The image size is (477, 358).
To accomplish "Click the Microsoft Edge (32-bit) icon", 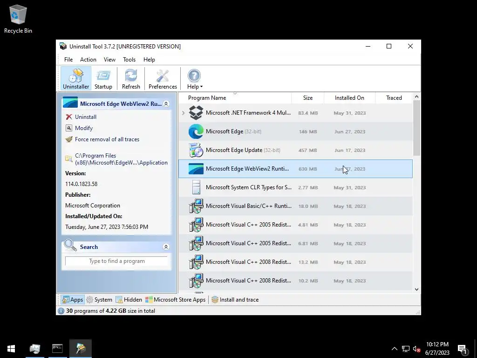I will pos(196,131).
